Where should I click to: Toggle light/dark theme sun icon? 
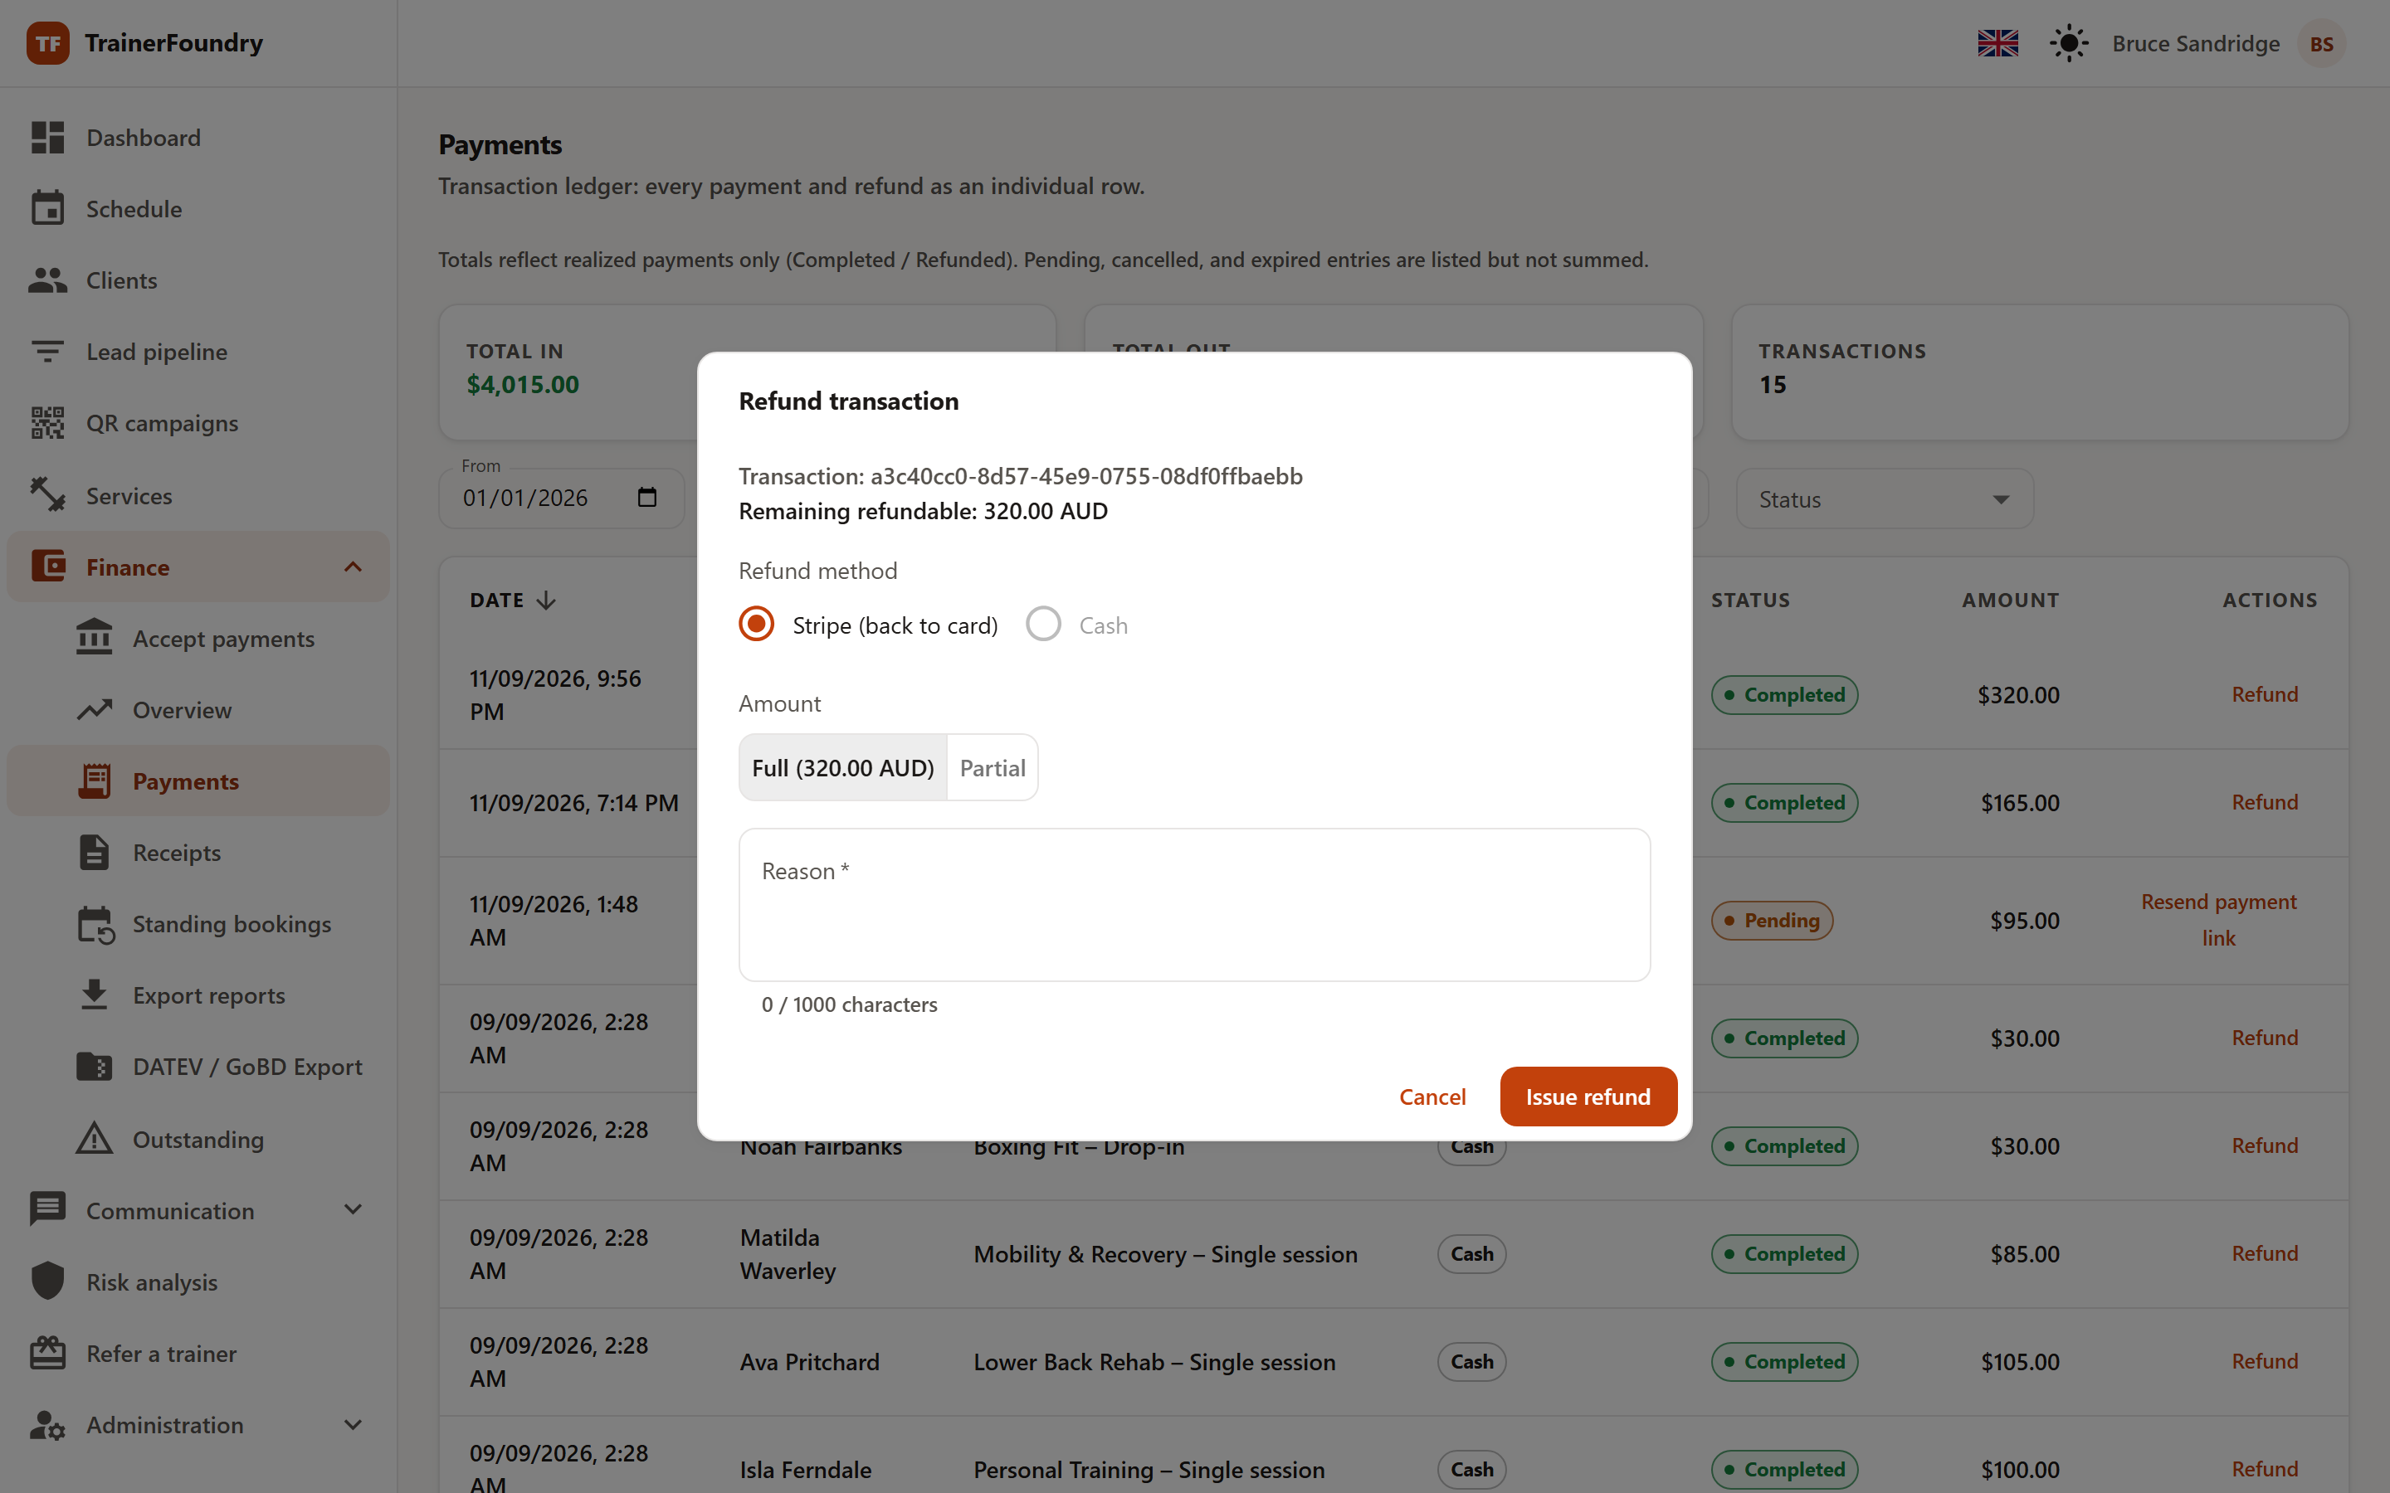2069,43
